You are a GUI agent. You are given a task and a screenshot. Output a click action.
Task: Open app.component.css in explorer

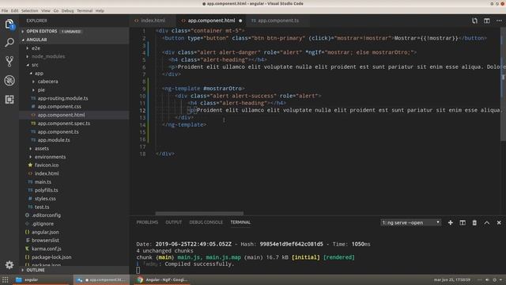[x=59, y=107]
